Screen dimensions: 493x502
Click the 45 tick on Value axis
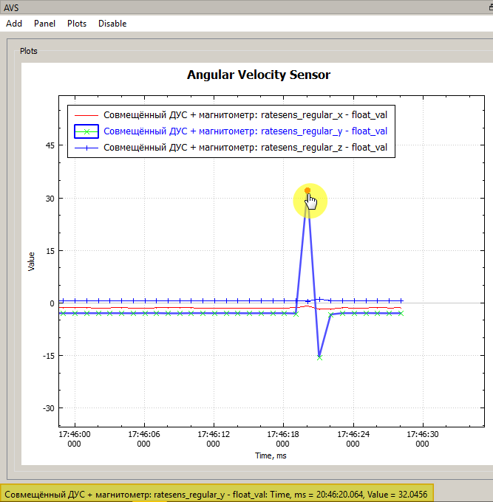(x=50, y=145)
